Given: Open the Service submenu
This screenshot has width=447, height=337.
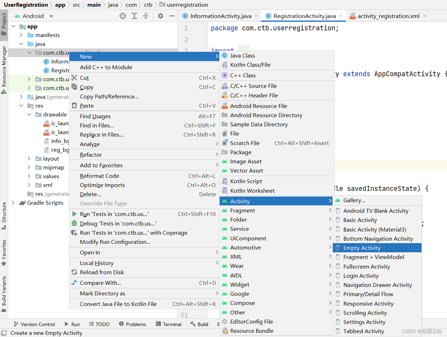Looking at the screenshot, I should coord(277,229).
